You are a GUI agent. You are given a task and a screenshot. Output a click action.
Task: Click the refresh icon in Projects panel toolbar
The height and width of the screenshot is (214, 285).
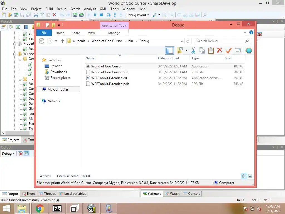tap(18, 27)
